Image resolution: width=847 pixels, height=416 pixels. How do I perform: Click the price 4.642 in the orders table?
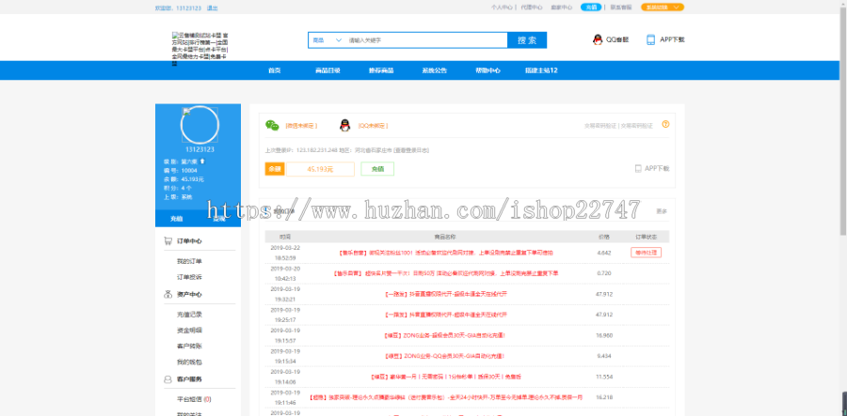coord(604,253)
